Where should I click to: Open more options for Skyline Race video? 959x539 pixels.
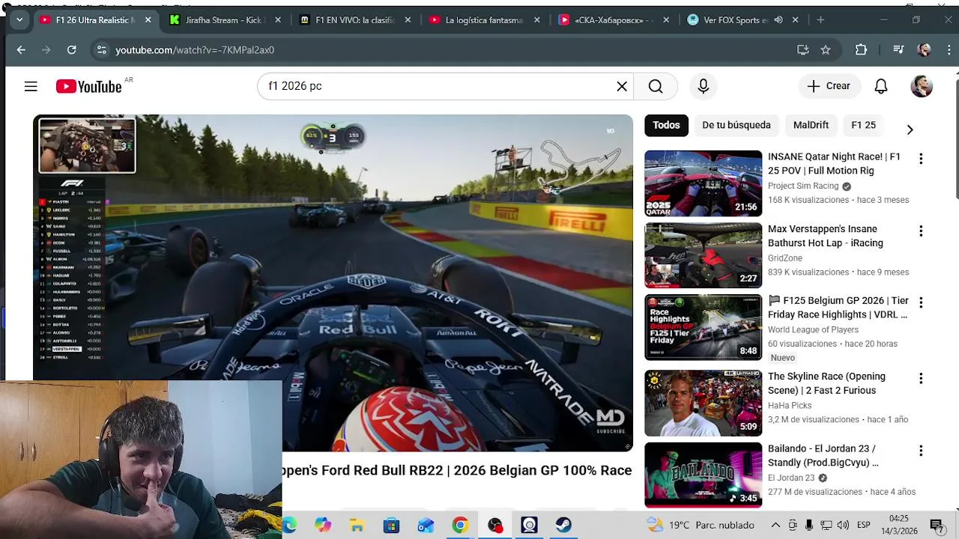coord(921,378)
